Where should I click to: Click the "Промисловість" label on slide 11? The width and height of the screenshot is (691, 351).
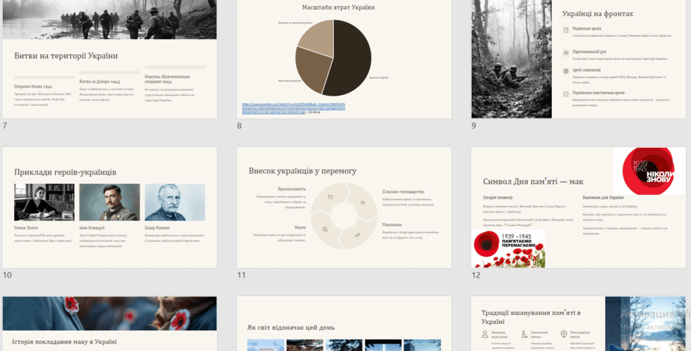pyautogui.click(x=292, y=189)
